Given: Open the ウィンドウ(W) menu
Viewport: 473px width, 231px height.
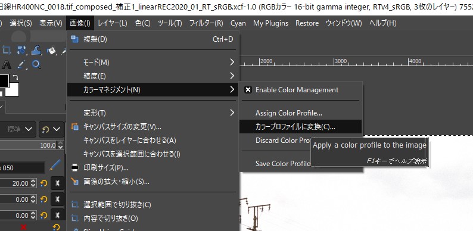Looking at the screenshot, I should click(x=344, y=23).
